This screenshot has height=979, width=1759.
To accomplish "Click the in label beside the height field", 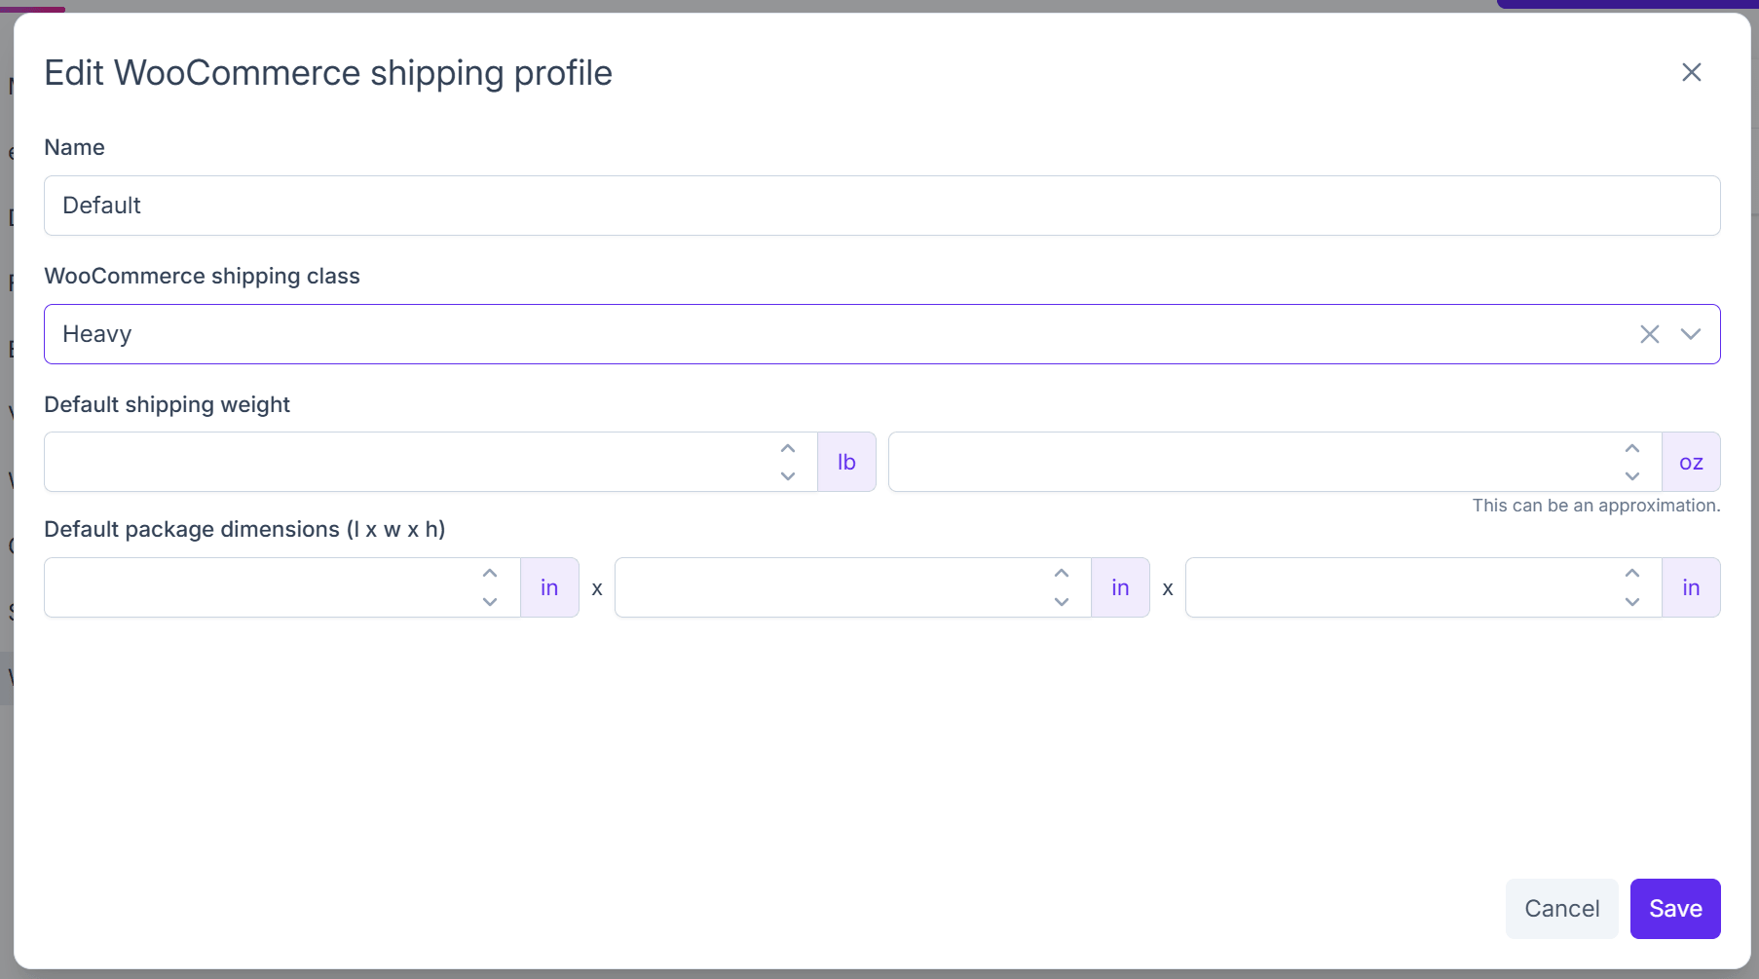I will point(1691,586).
